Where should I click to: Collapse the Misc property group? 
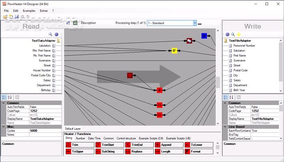(3, 126)
